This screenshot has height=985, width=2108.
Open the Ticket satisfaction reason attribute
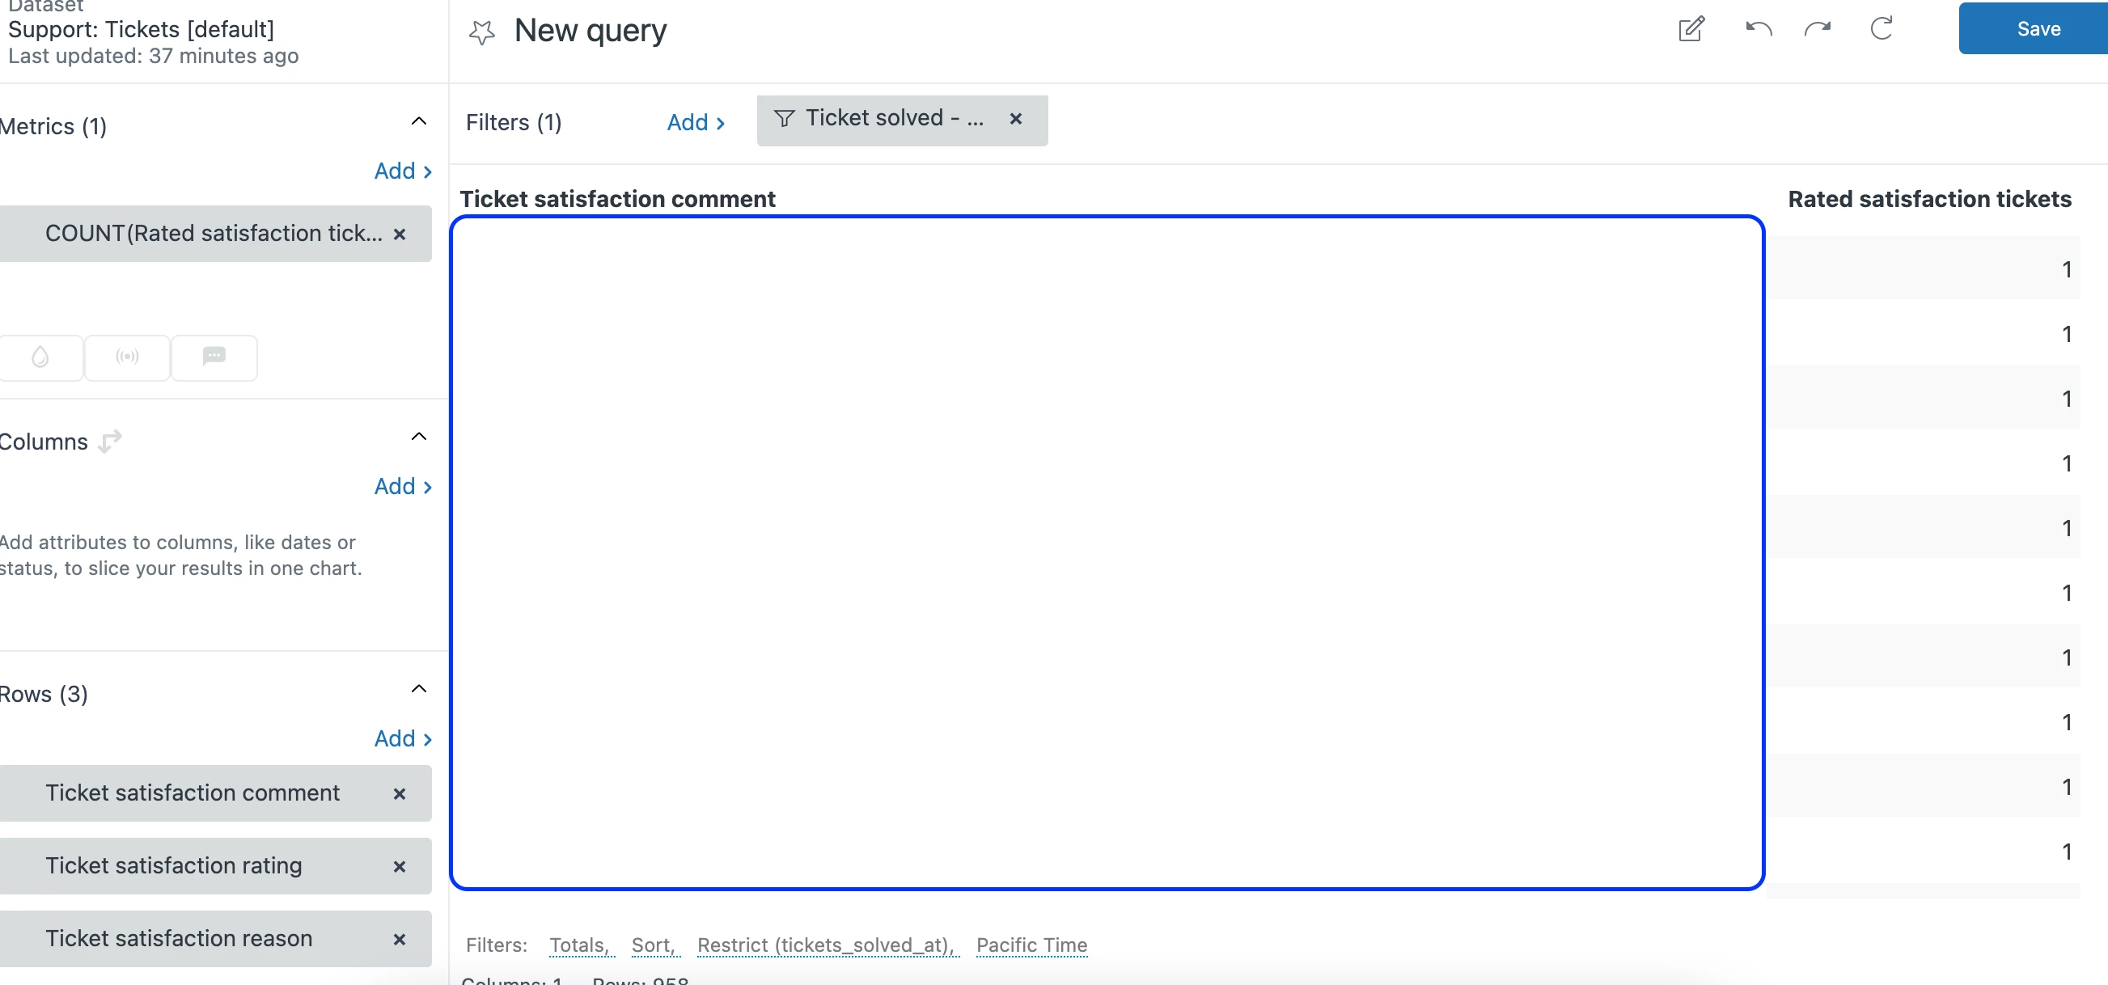pyautogui.click(x=180, y=938)
